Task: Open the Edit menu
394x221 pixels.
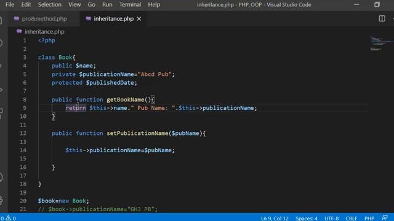Action: [26, 4]
